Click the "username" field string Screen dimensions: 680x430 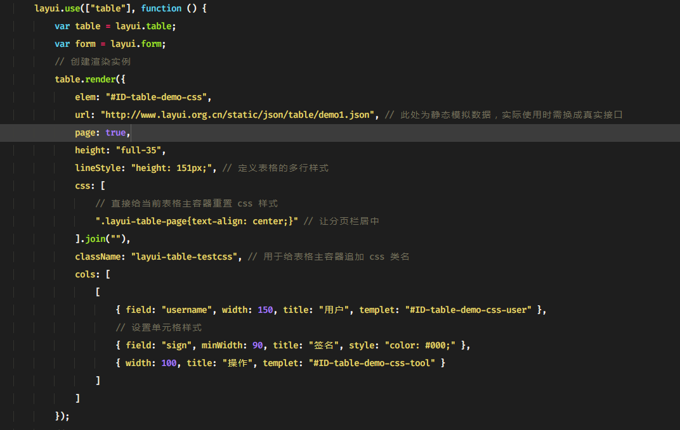(186, 310)
